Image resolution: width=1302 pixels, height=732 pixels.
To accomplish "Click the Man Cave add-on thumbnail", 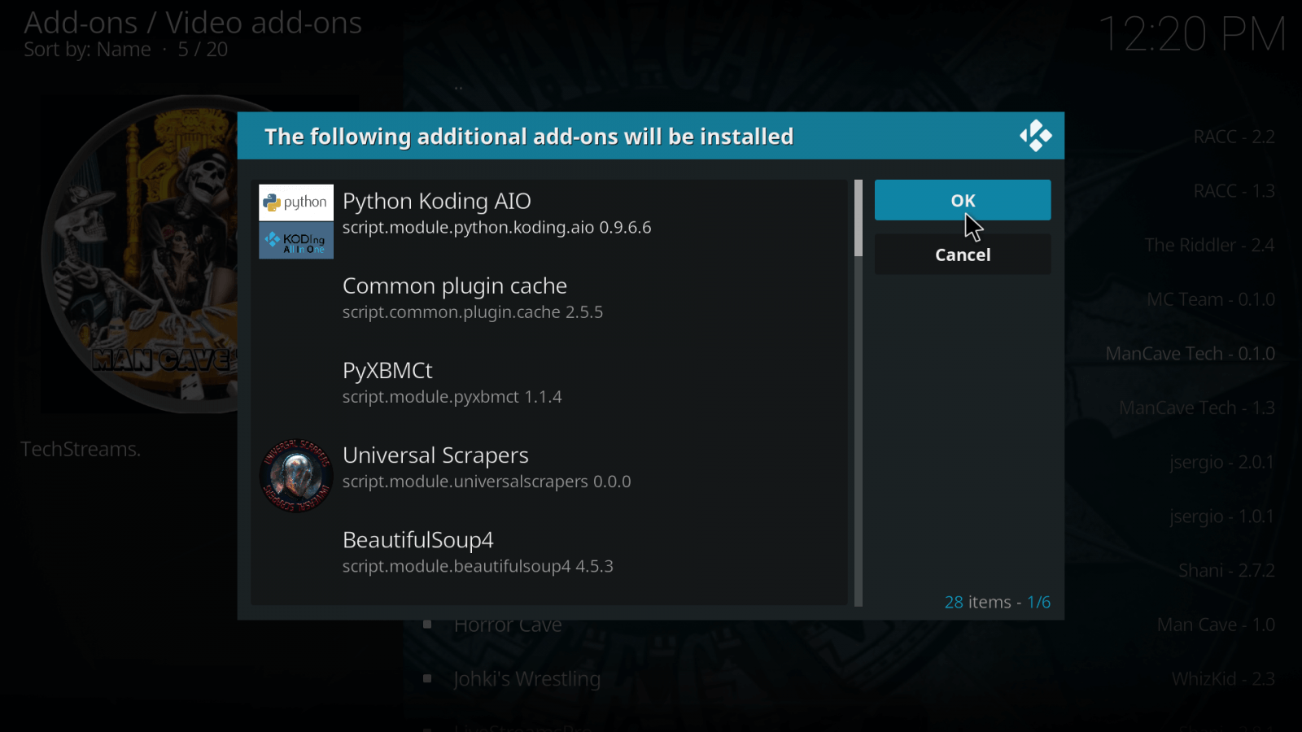I will 140,254.
